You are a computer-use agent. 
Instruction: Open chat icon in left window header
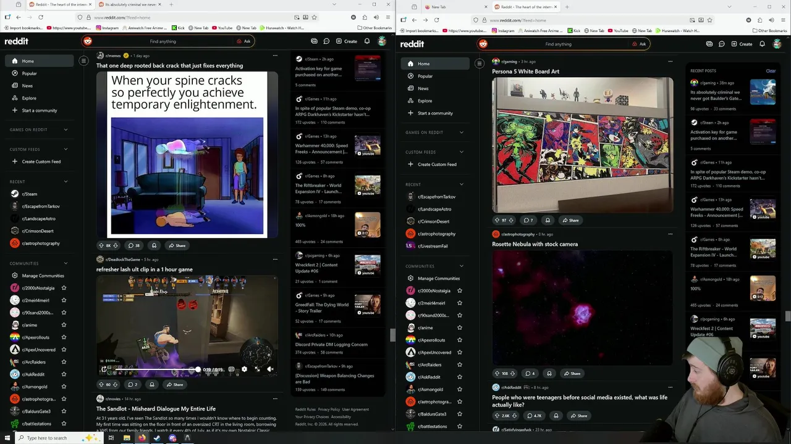[x=326, y=41]
